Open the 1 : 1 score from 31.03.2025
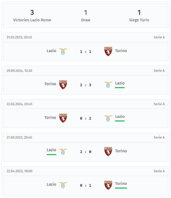Image resolution: width=171 pixels, height=198 pixels. (85, 52)
